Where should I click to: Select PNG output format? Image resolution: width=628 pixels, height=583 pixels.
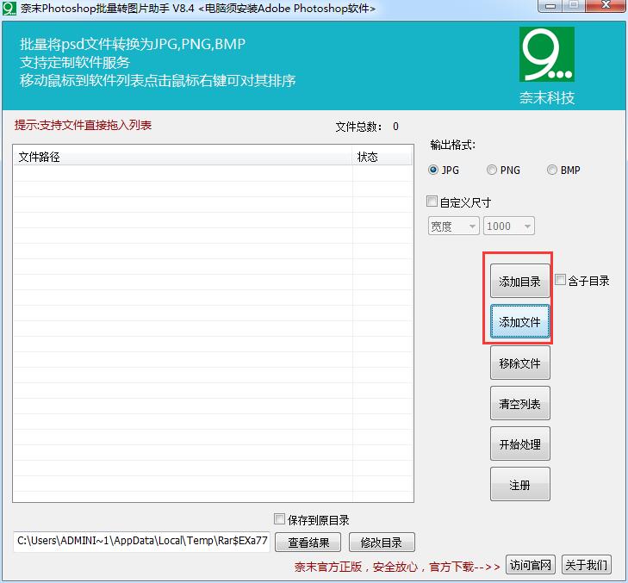tap(492, 171)
